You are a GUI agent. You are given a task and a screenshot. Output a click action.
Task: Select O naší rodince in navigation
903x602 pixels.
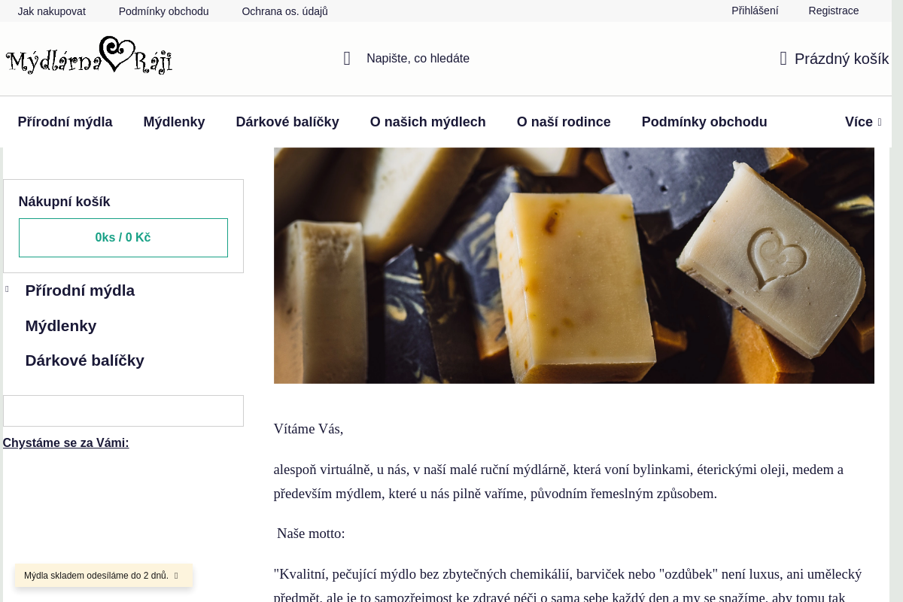pos(564,122)
